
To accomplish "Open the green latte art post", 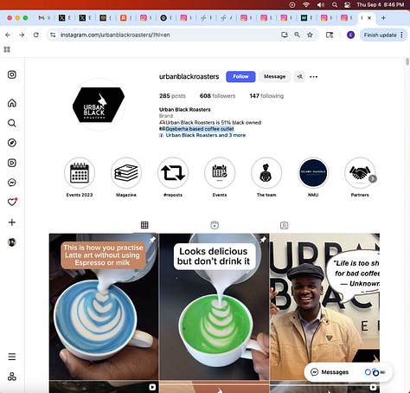I will coord(215,306).
